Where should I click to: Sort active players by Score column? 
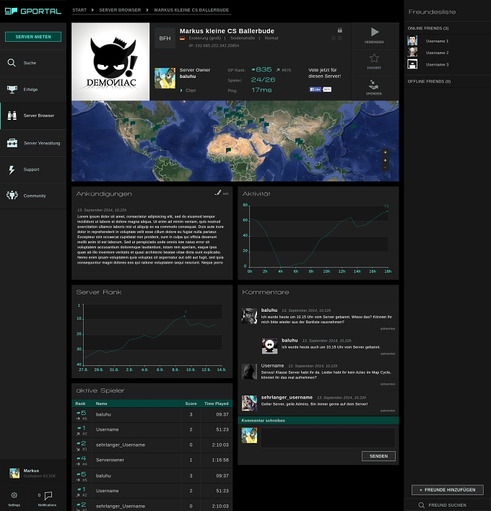click(191, 403)
